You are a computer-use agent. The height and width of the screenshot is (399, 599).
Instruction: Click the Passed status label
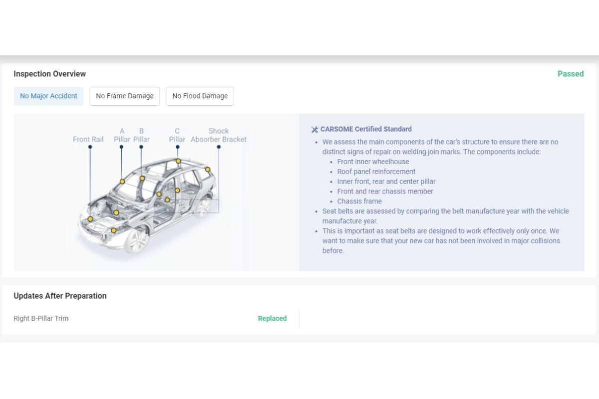click(x=571, y=73)
